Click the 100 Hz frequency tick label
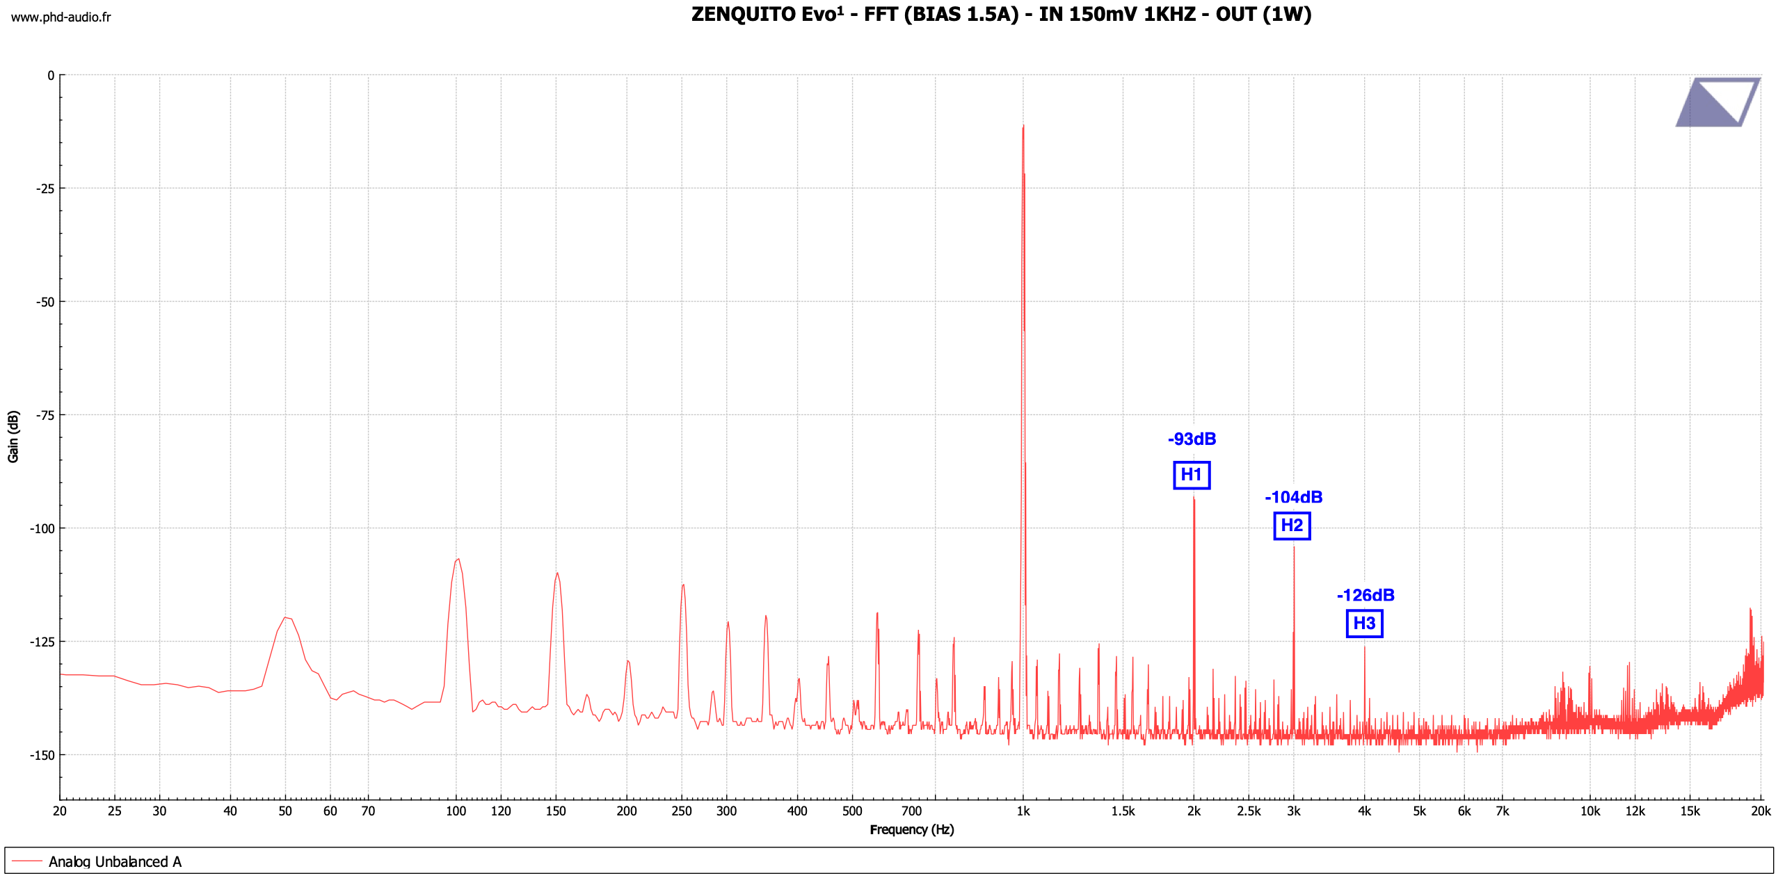Screen dimensions: 1778x878 pyautogui.click(x=456, y=811)
